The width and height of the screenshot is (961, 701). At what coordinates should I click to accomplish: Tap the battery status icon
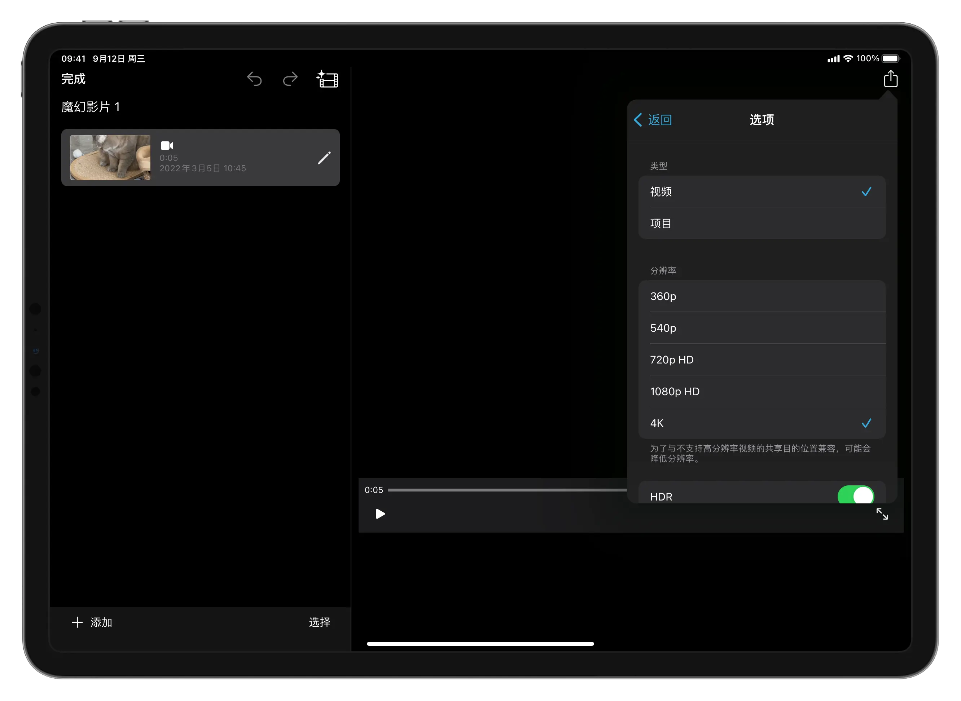[x=891, y=58]
